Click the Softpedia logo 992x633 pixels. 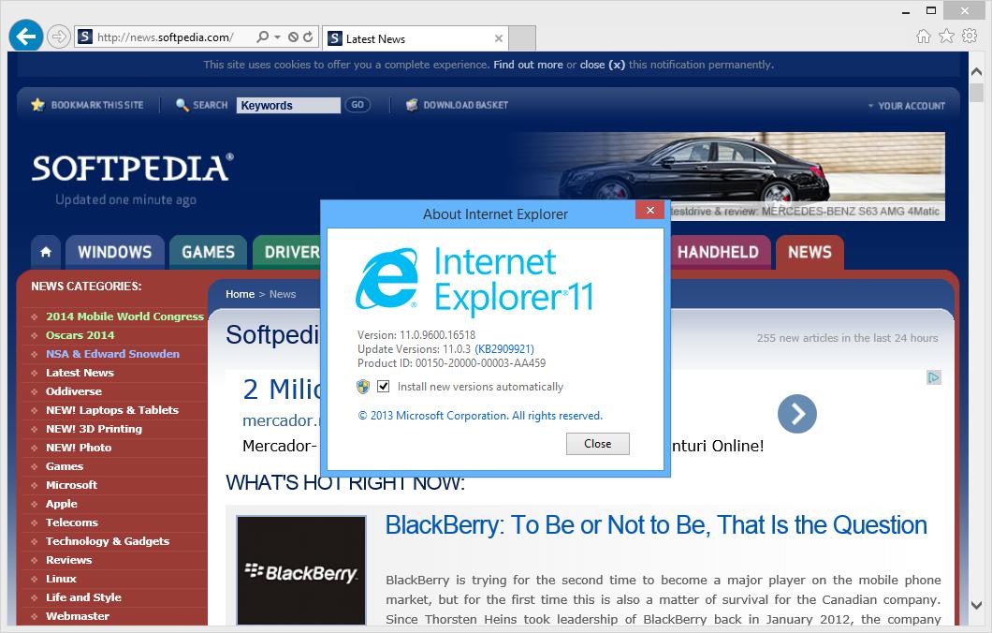click(x=133, y=169)
